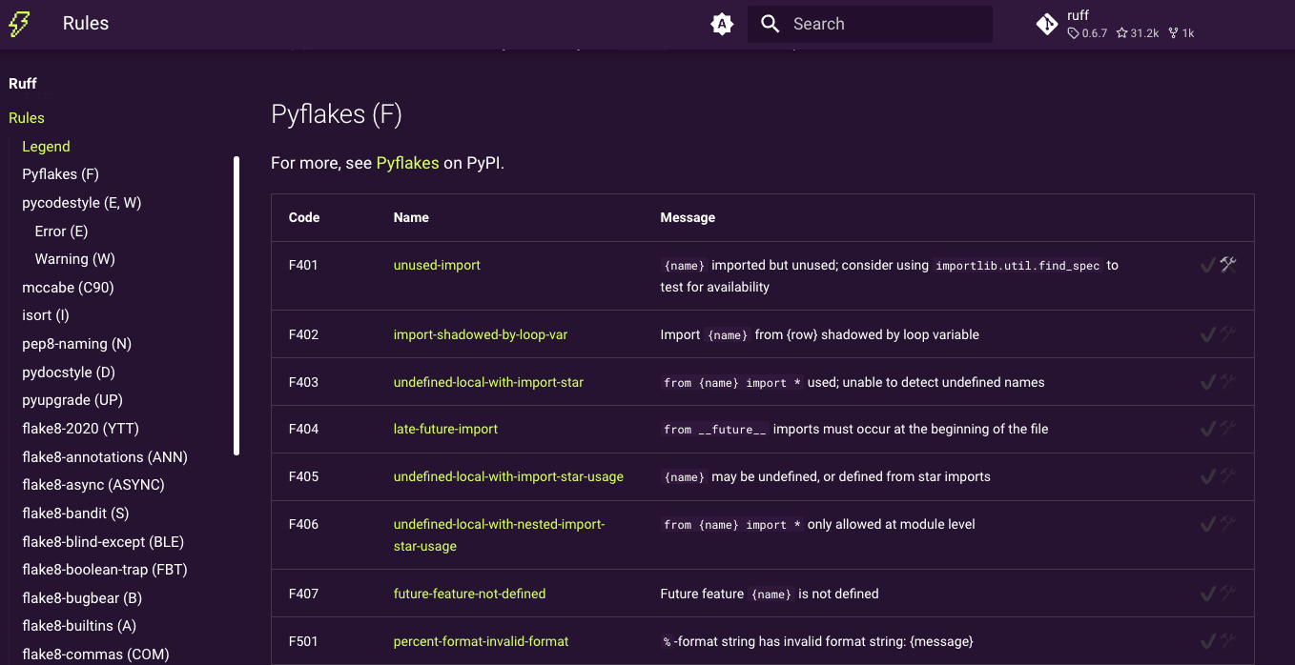
Task: Open the undefined-local-with-import-star-usage rule
Action: (x=508, y=476)
